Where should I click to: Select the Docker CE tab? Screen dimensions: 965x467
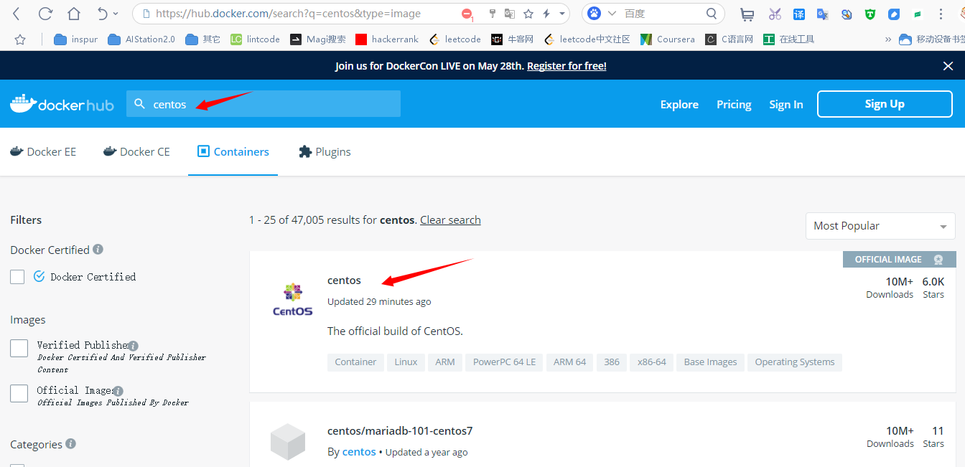(x=136, y=152)
